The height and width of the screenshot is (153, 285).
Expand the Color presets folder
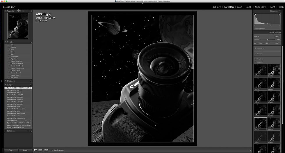pyautogui.click(x=9, y=45)
